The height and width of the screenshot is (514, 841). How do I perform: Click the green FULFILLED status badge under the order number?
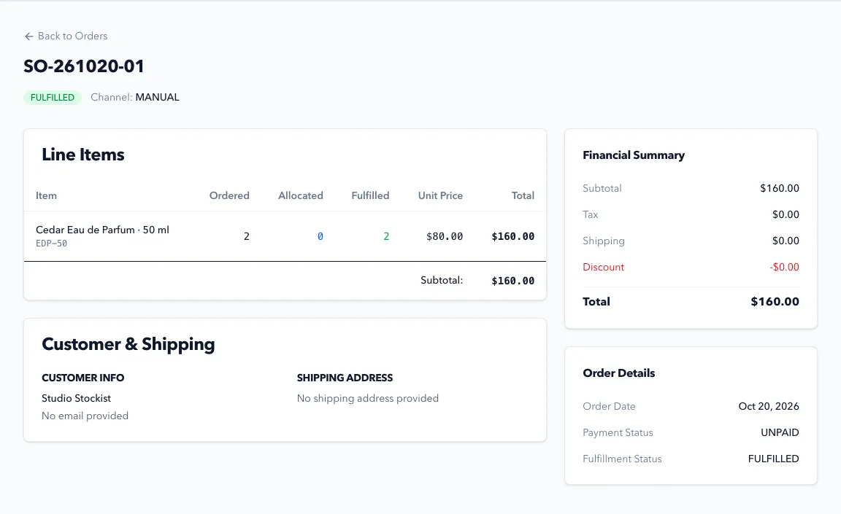(53, 98)
